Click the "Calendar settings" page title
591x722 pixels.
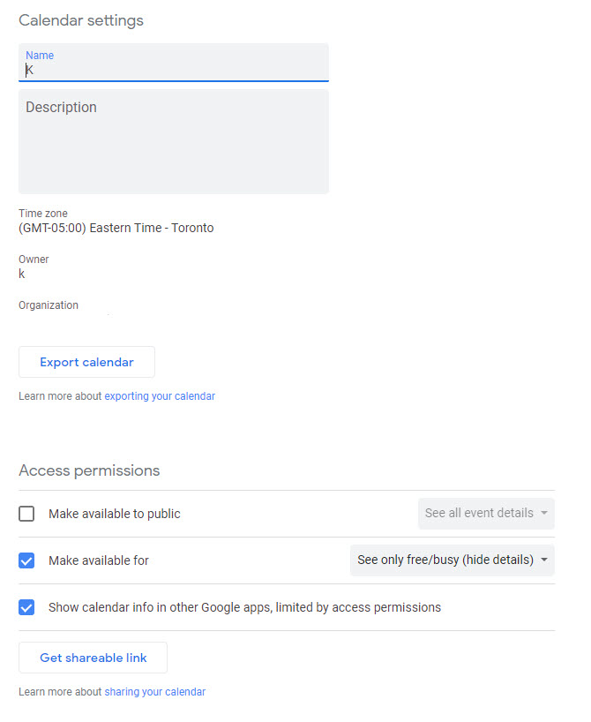[x=80, y=19]
